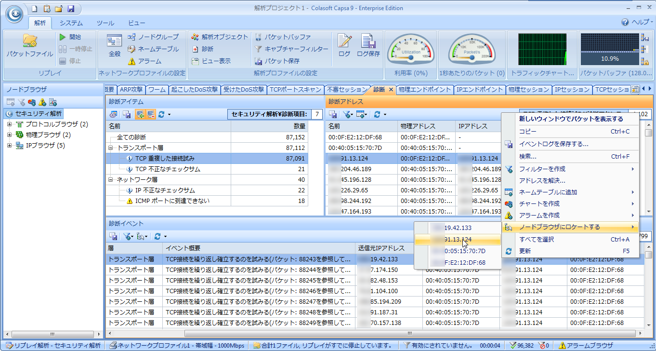Open the ネームテーブル tool
The height and width of the screenshot is (351, 656).
[153, 49]
